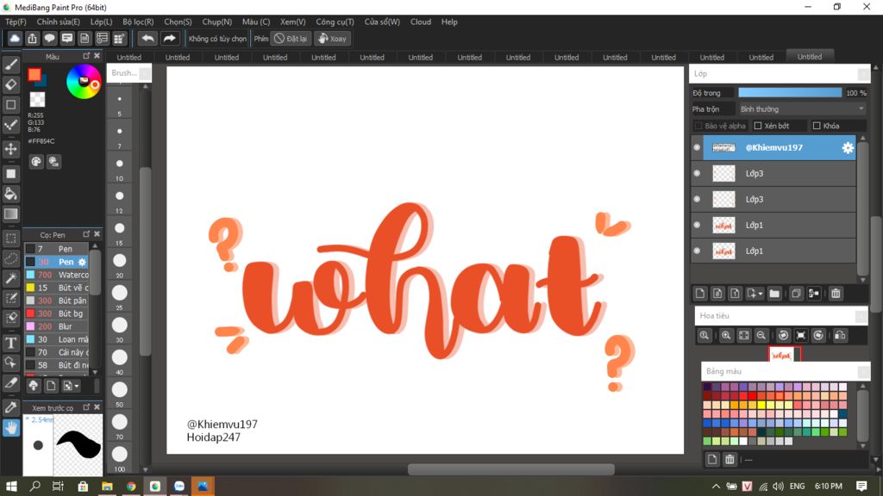Hide the bottommost Lớp1 layer
Screen dimensions: 883x496
coord(697,251)
